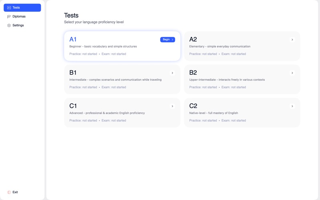Click the Exit door icon
The width and height of the screenshot is (320, 200).
pos(9,192)
